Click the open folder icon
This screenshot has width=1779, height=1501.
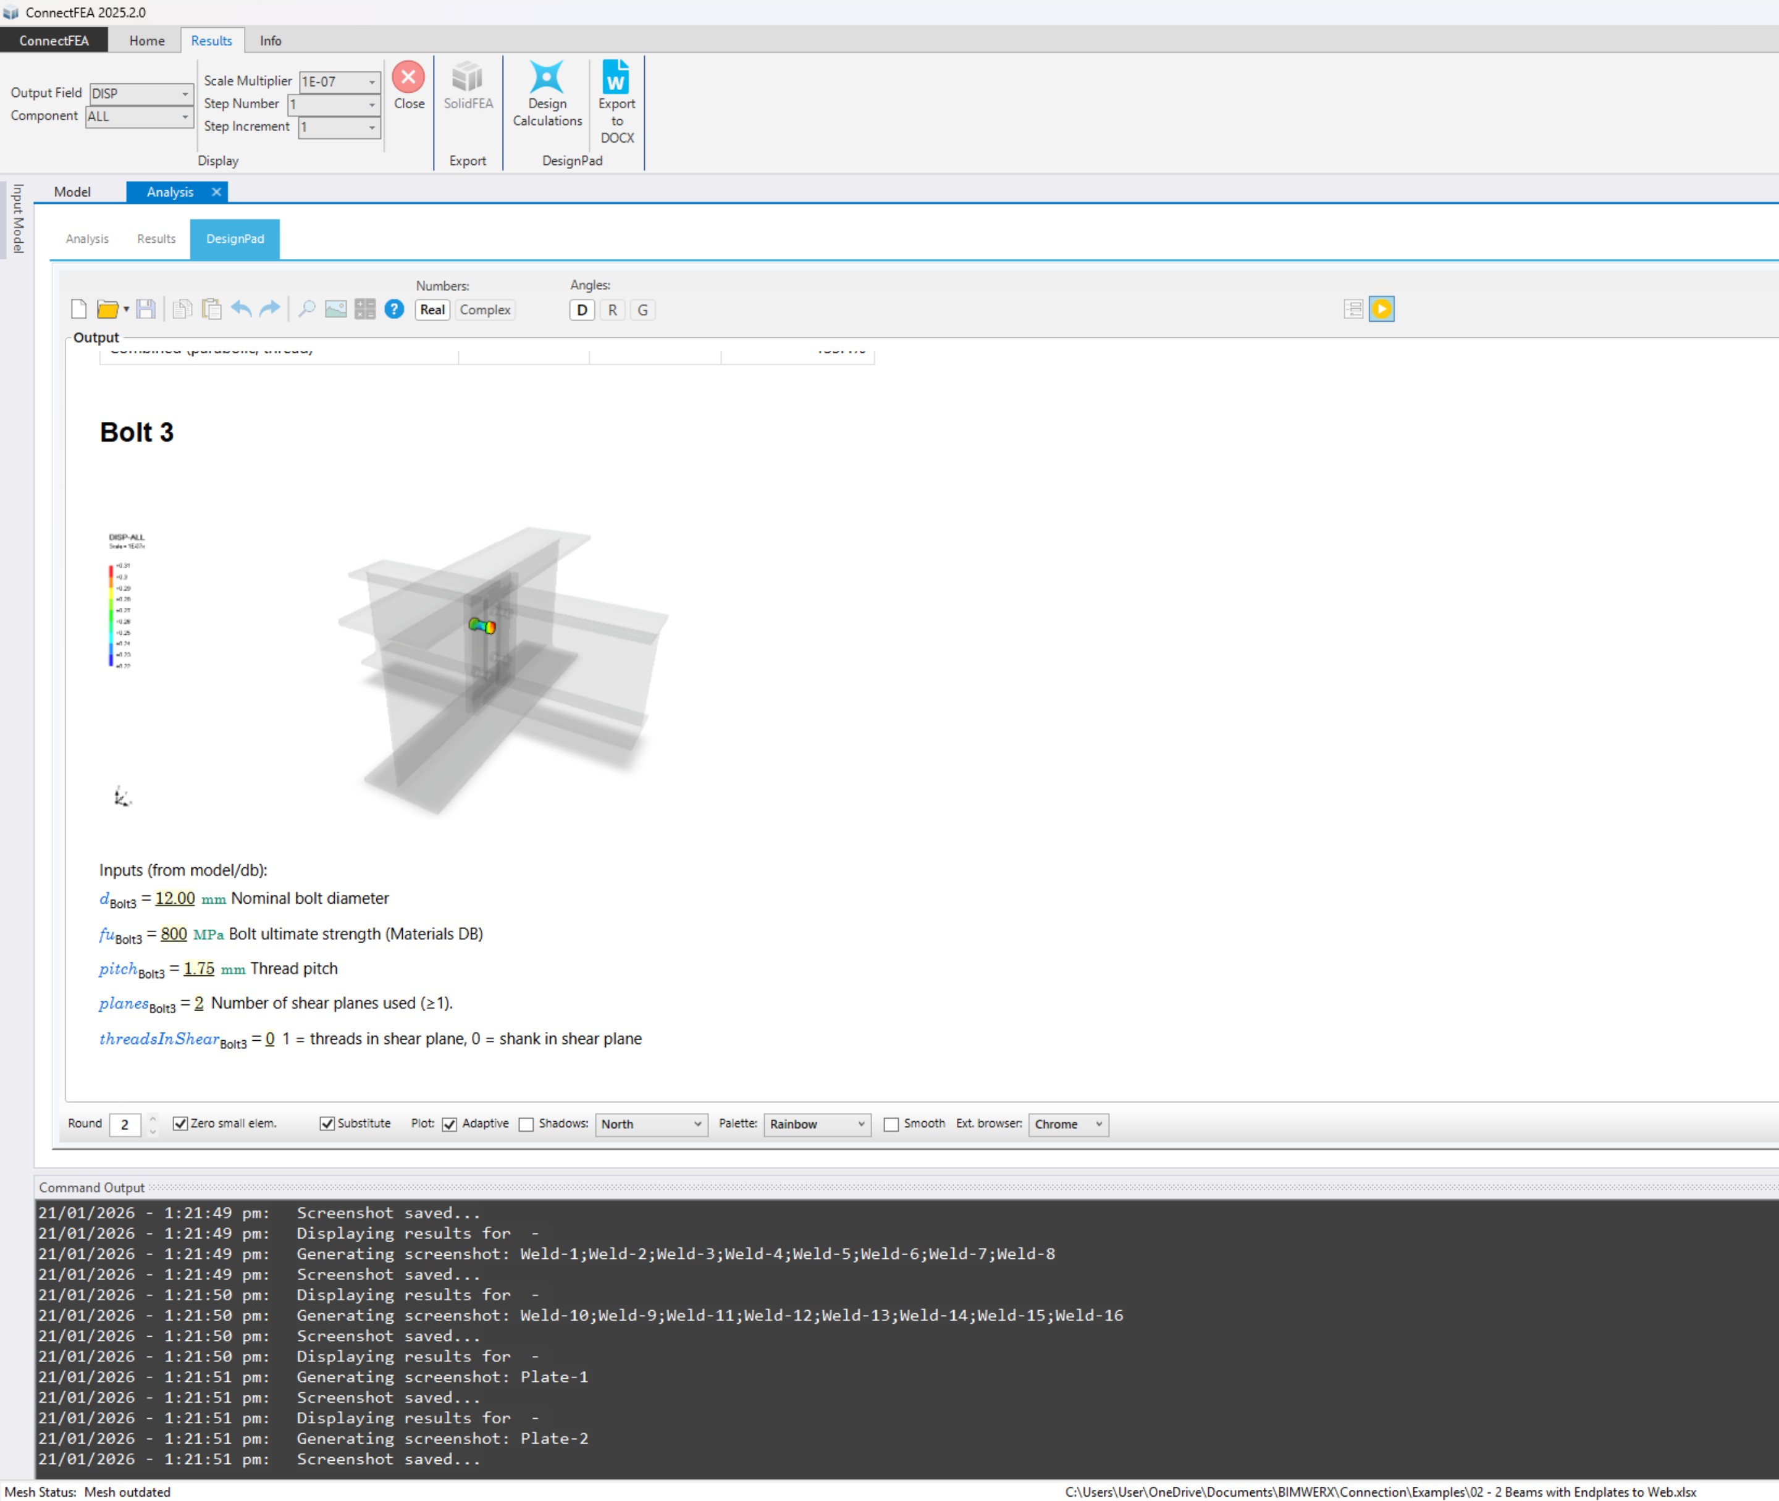click(107, 309)
